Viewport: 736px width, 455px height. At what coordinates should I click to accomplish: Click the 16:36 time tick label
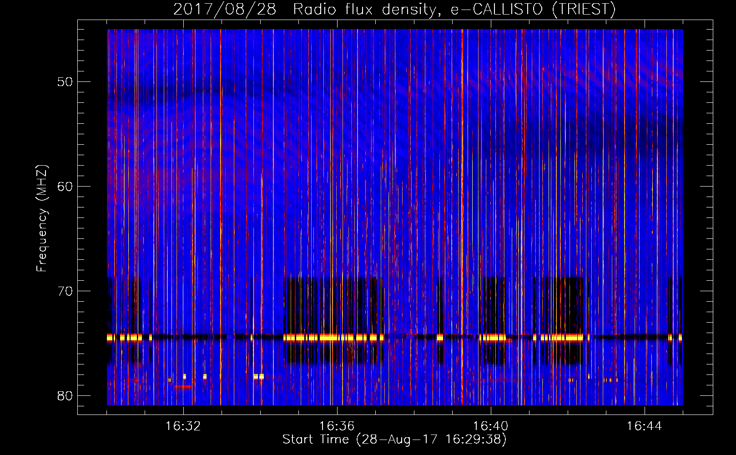click(337, 426)
